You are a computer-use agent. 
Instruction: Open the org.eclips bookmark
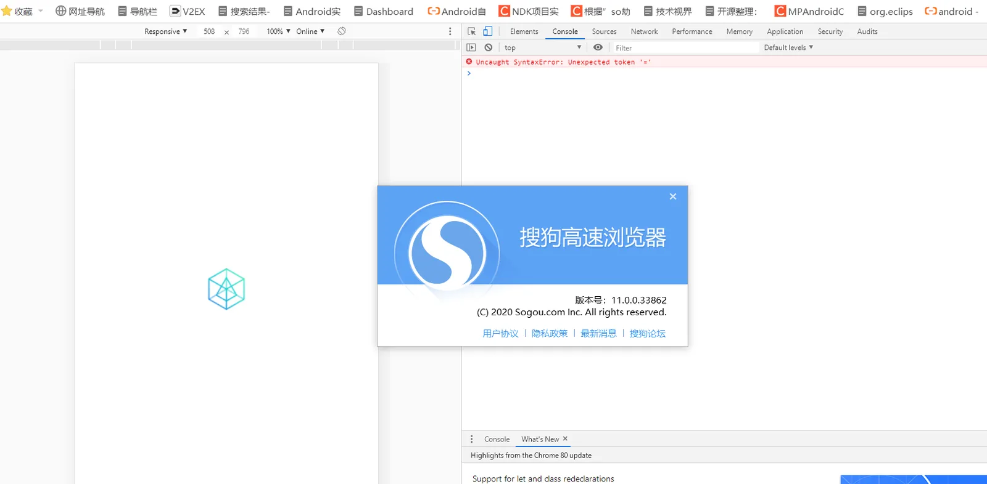pos(885,11)
